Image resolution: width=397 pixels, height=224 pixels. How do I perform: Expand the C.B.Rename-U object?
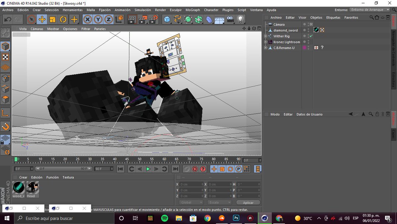click(266, 48)
